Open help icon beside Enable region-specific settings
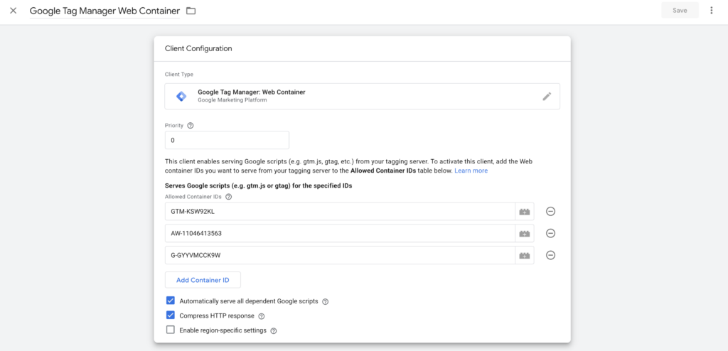The height and width of the screenshot is (351, 728). (274, 331)
